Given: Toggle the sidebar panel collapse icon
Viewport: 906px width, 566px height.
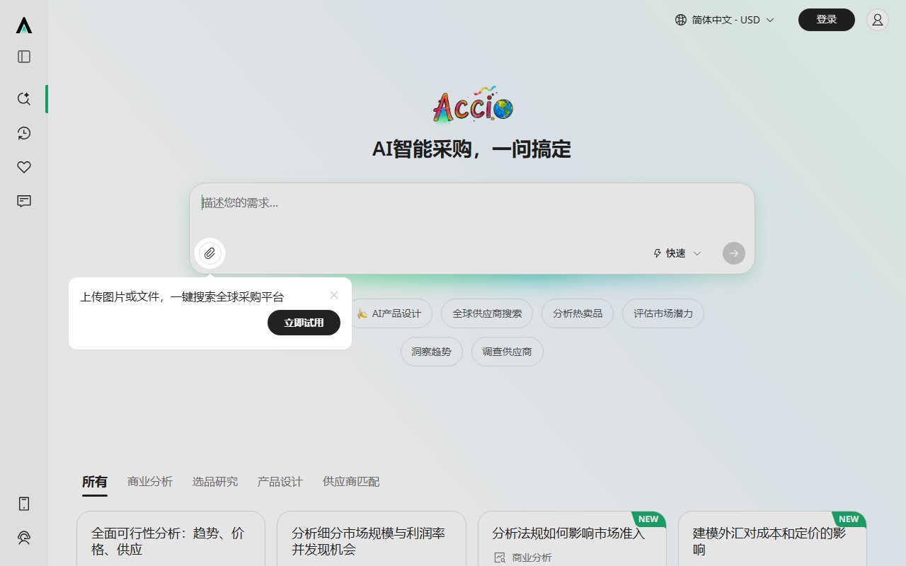Looking at the screenshot, I should coord(23,57).
